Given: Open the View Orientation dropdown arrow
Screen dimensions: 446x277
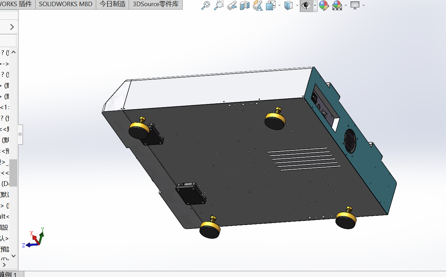Looking at the screenshot, I should (280, 6).
